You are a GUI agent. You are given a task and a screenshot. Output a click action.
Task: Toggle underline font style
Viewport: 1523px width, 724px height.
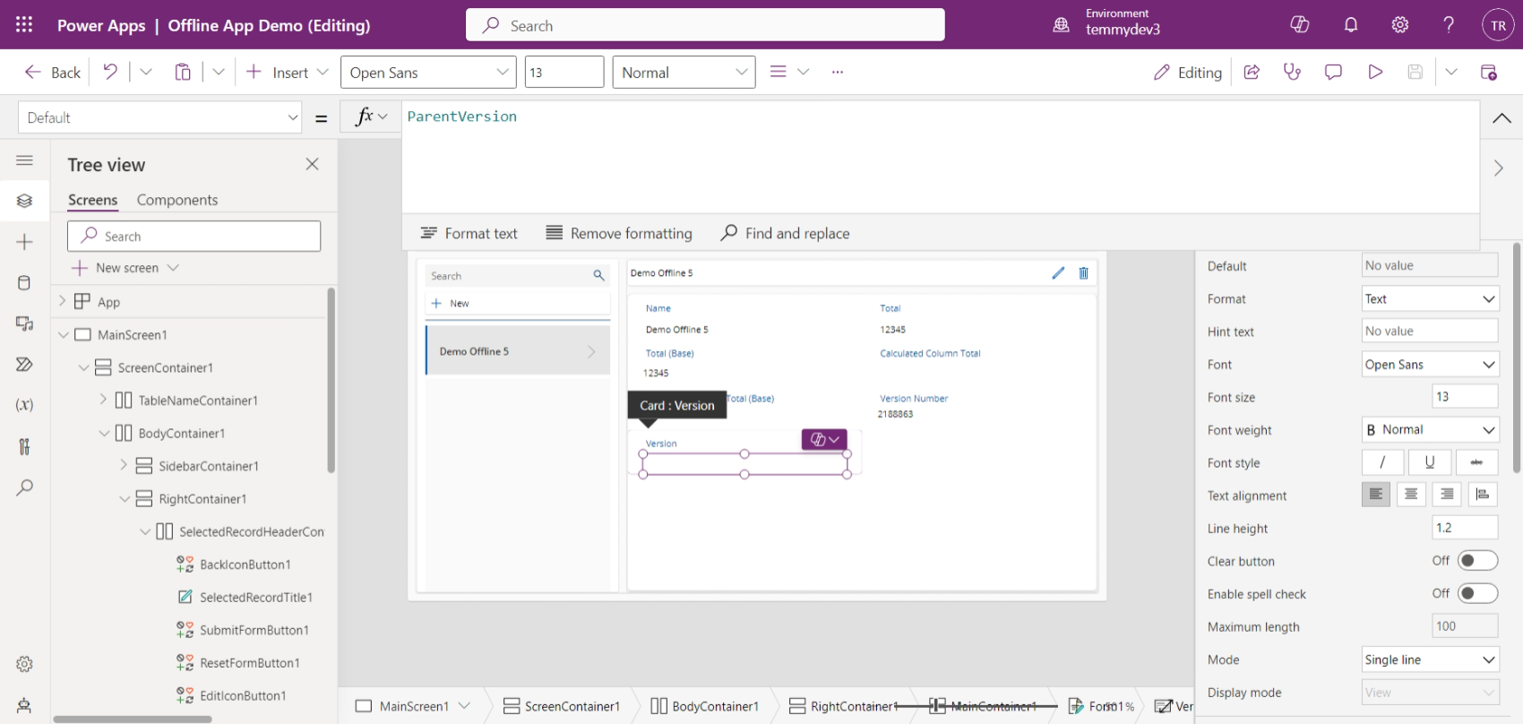coord(1430,462)
